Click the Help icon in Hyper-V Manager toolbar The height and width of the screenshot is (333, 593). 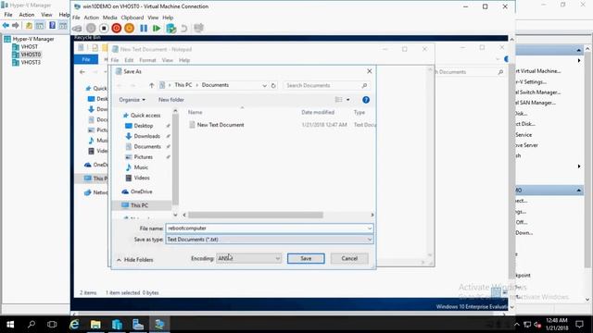(52, 26)
